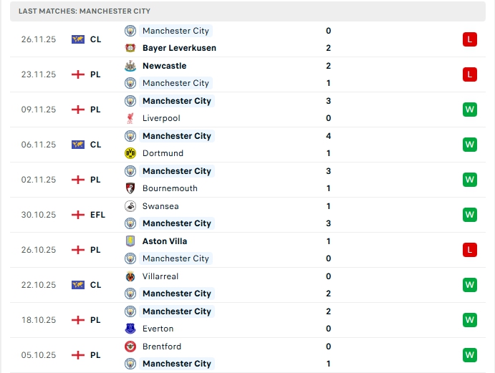Open the Bayer Leverkusen team link

point(179,48)
